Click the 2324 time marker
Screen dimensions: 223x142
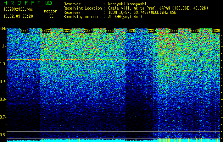click(x=88, y=31)
